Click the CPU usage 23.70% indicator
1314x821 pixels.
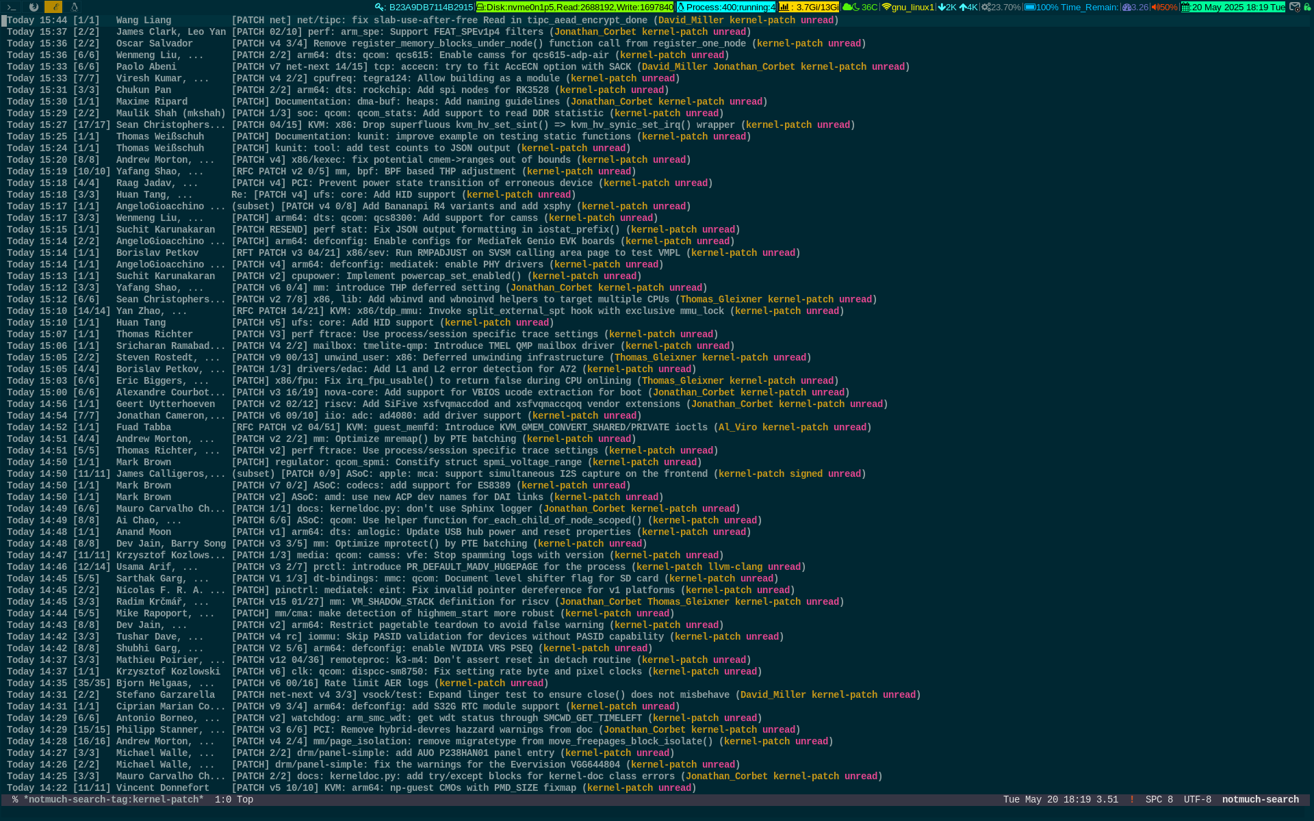pyautogui.click(x=1001, y=7)
